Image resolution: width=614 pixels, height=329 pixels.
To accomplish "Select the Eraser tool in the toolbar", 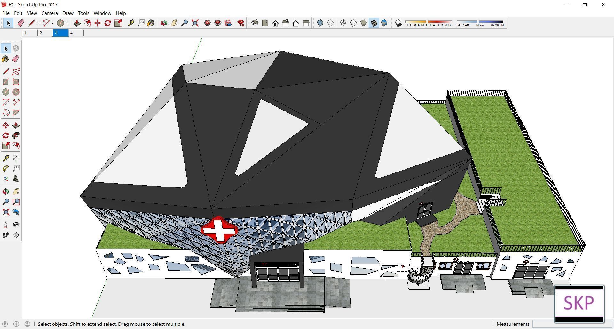I will [x=21, y=23].
